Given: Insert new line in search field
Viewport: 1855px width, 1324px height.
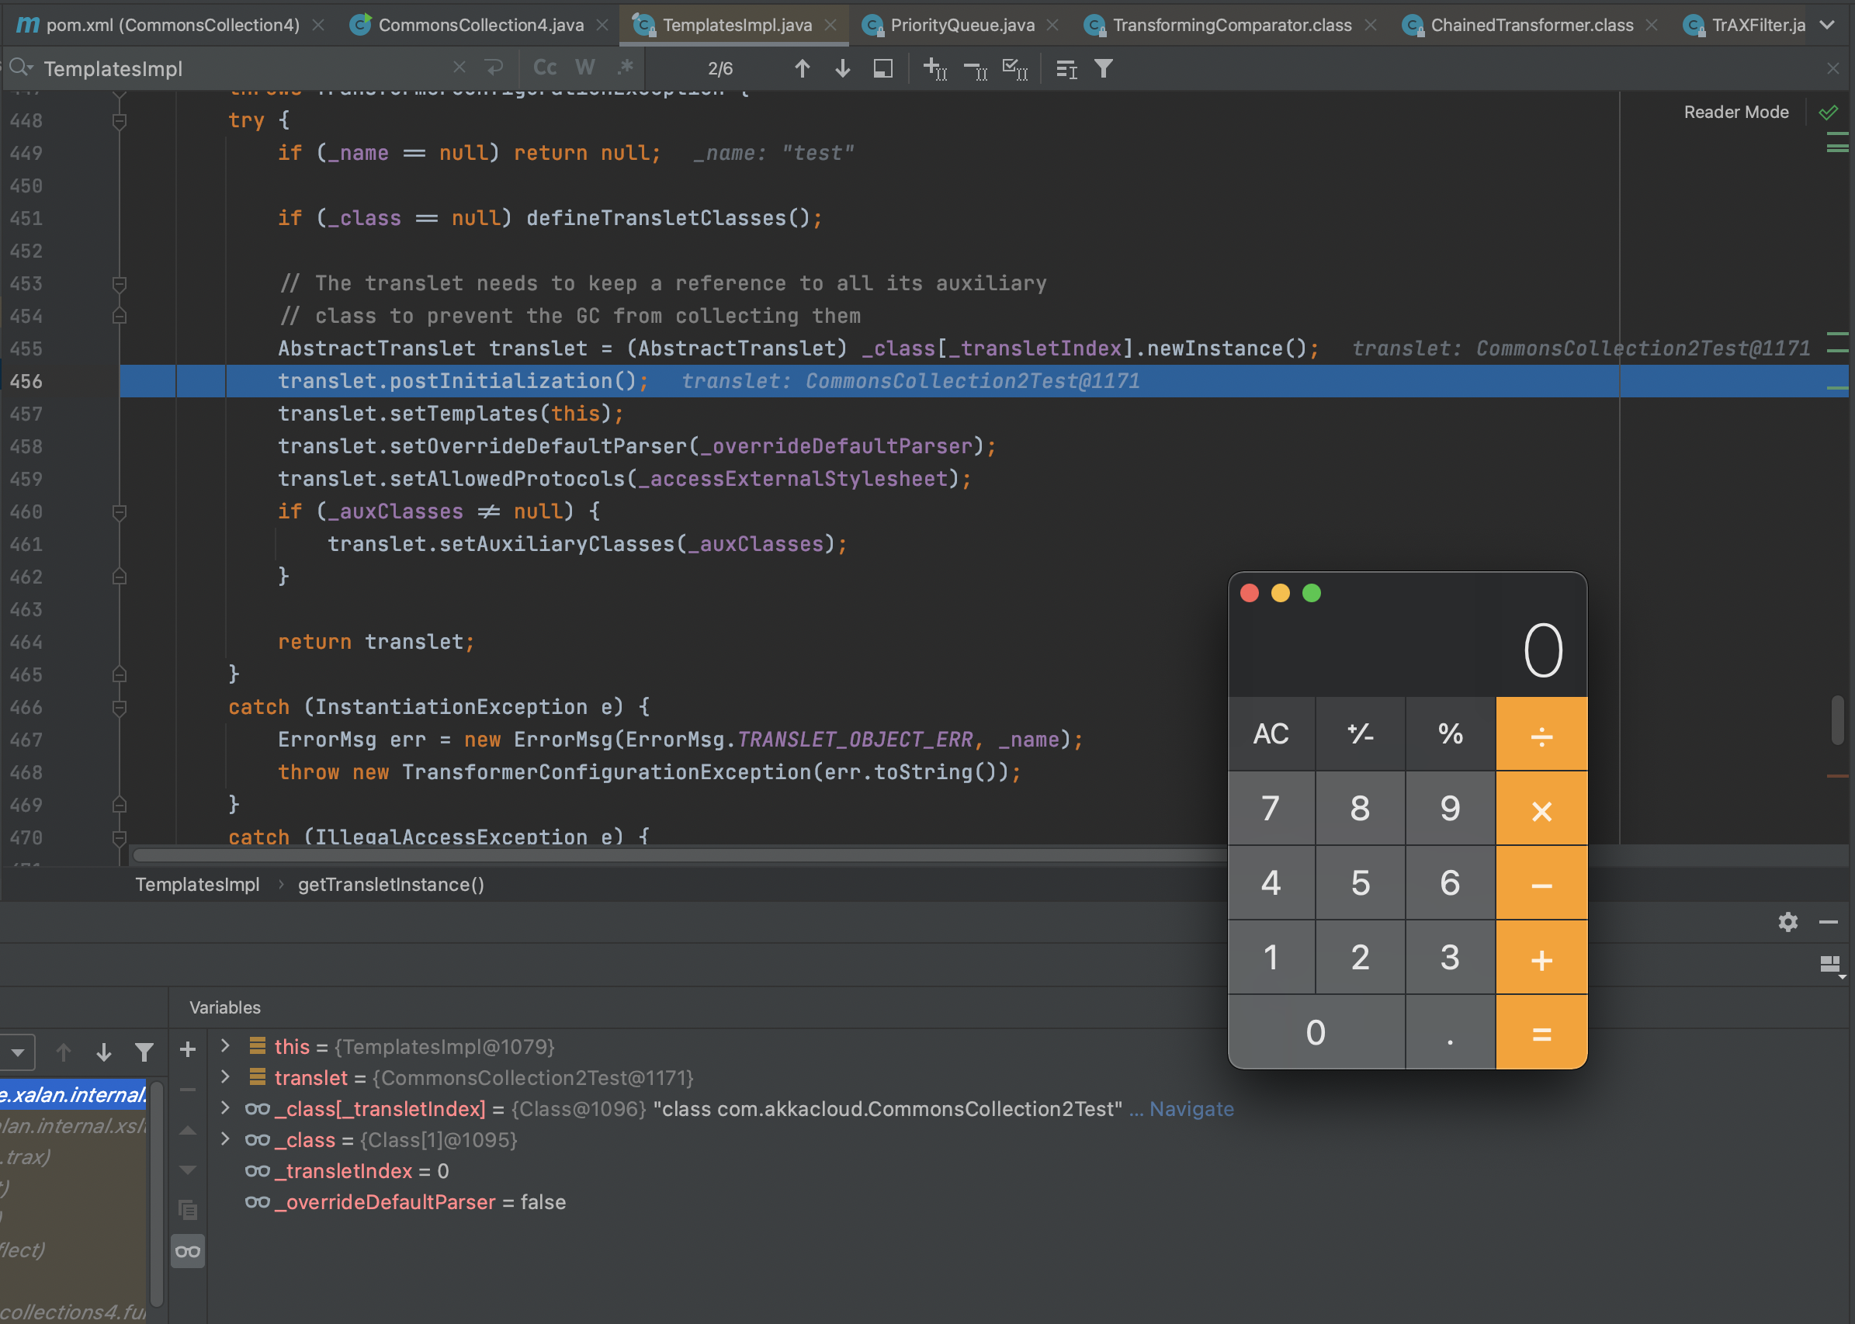Looking at the screenshot, I should pyautogui.click(x=494, y=68).
